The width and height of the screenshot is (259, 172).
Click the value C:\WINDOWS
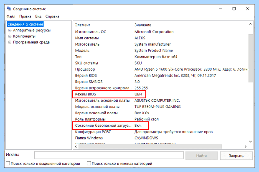(x=146, y=138)
